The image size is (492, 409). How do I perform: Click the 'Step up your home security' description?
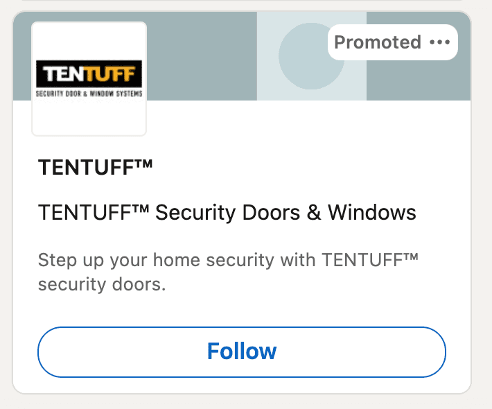coord(229,261)
